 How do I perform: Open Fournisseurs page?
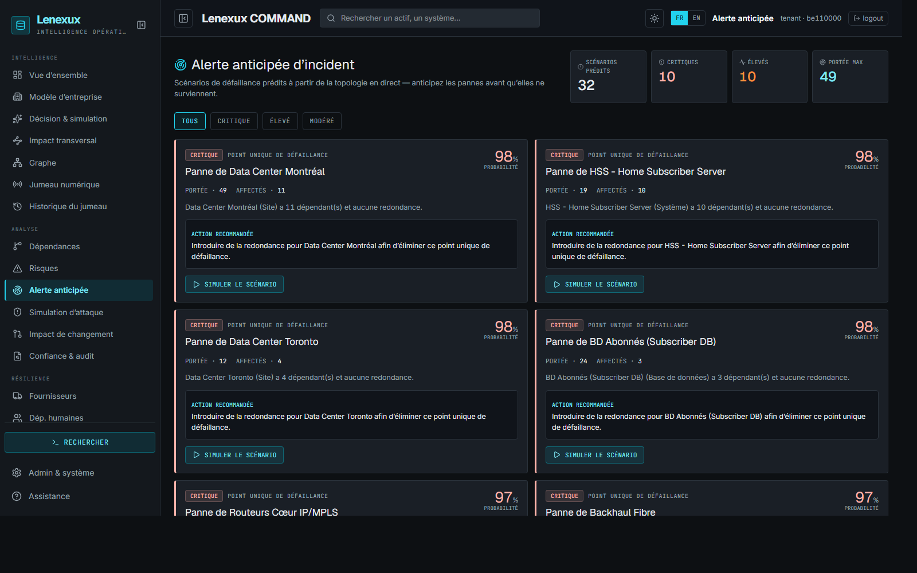click(79, 396)
